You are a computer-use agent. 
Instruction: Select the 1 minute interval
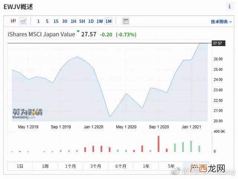click(38, 21)
